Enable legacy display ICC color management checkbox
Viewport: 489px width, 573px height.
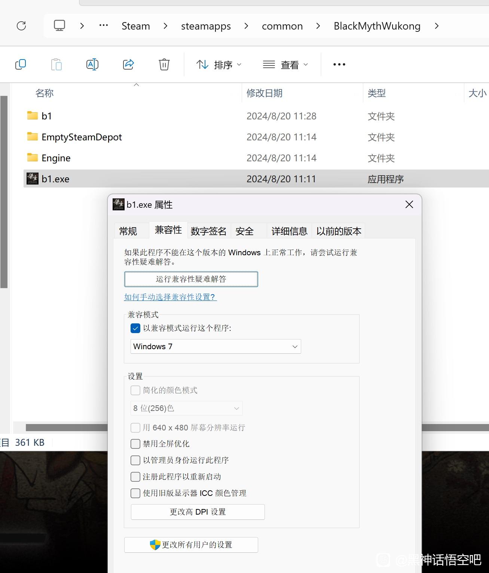[x=135, y=493]
